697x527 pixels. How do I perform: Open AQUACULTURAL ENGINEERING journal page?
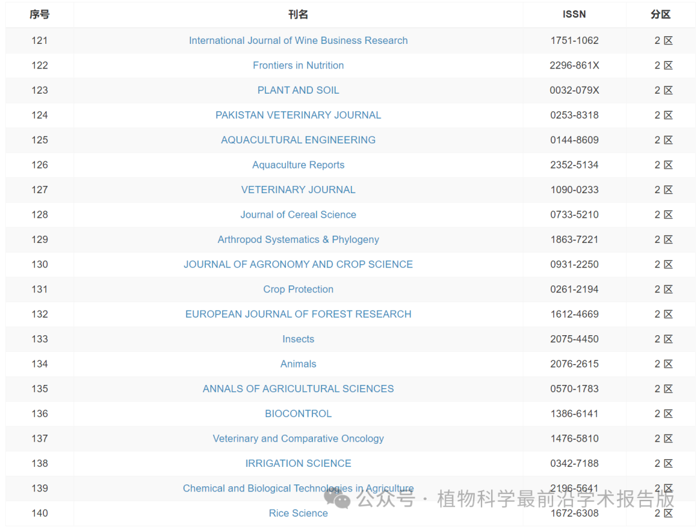(x=298, y=140)
